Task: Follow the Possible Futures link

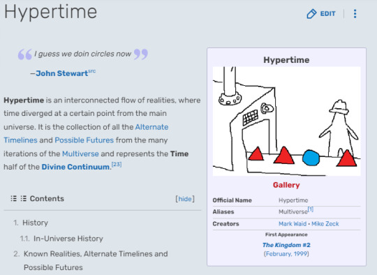Action: 84,140
